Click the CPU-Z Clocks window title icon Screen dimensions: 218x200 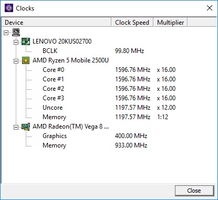tap(9, 8)
